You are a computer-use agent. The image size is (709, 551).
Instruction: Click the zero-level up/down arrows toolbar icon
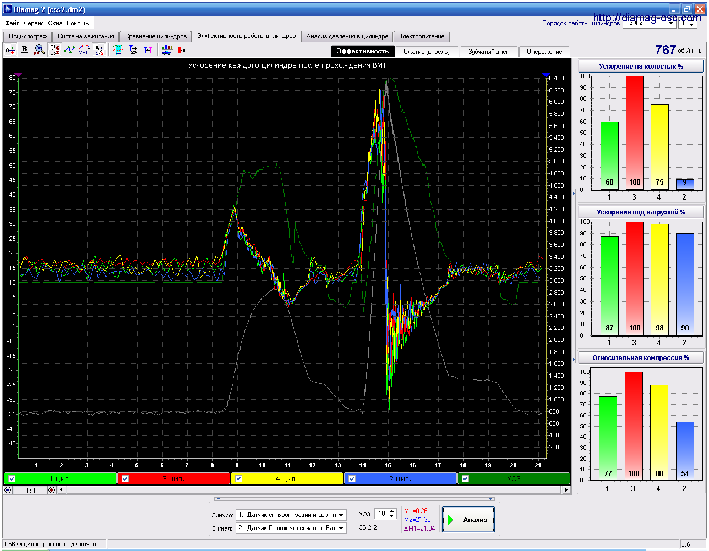coord(10,50)
